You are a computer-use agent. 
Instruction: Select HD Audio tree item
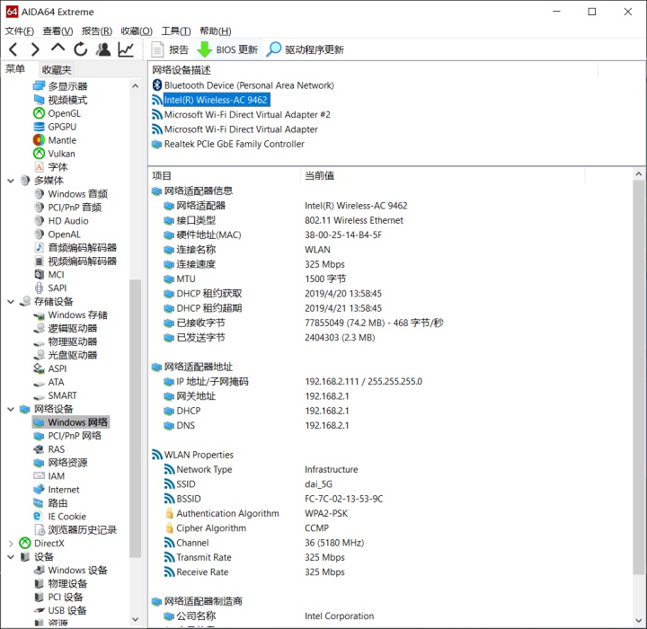61,221
